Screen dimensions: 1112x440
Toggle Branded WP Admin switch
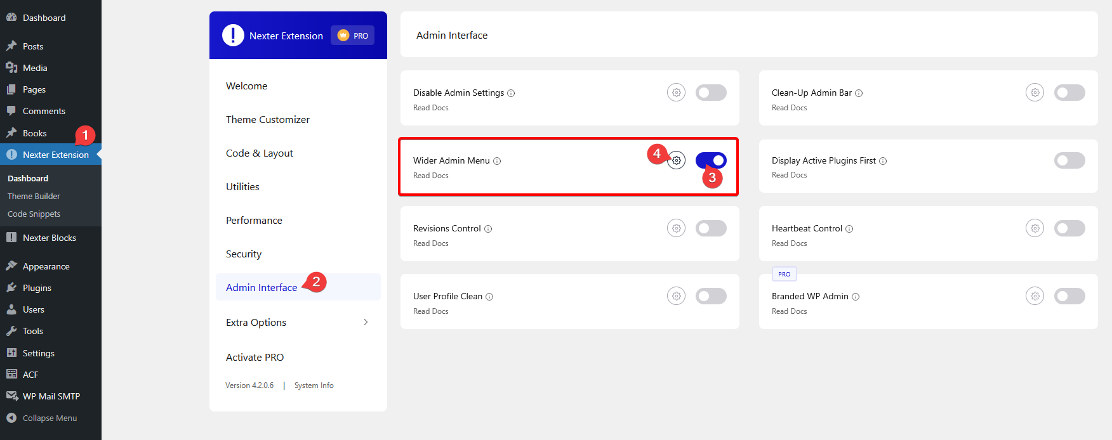1069,295
